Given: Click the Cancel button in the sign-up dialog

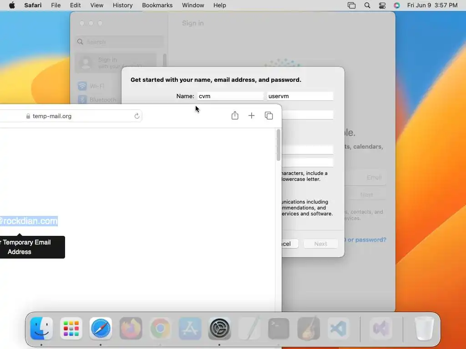Looking at the screenshot, I should point(290,244).
